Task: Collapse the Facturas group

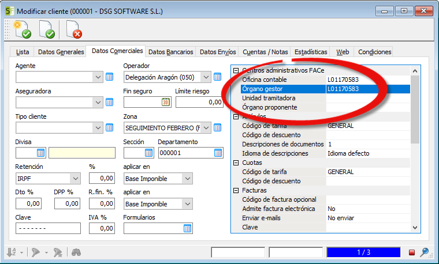Action: [236, 190]
